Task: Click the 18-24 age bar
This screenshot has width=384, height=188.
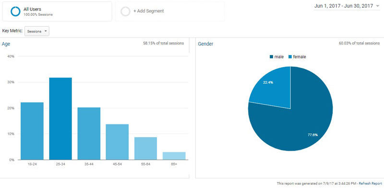Action: (x=32, y=131)
